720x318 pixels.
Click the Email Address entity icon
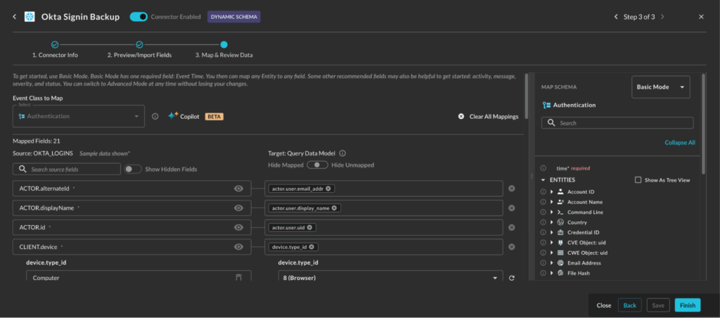coord(560,263)
